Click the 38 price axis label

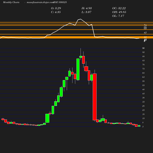click(144, 98)
